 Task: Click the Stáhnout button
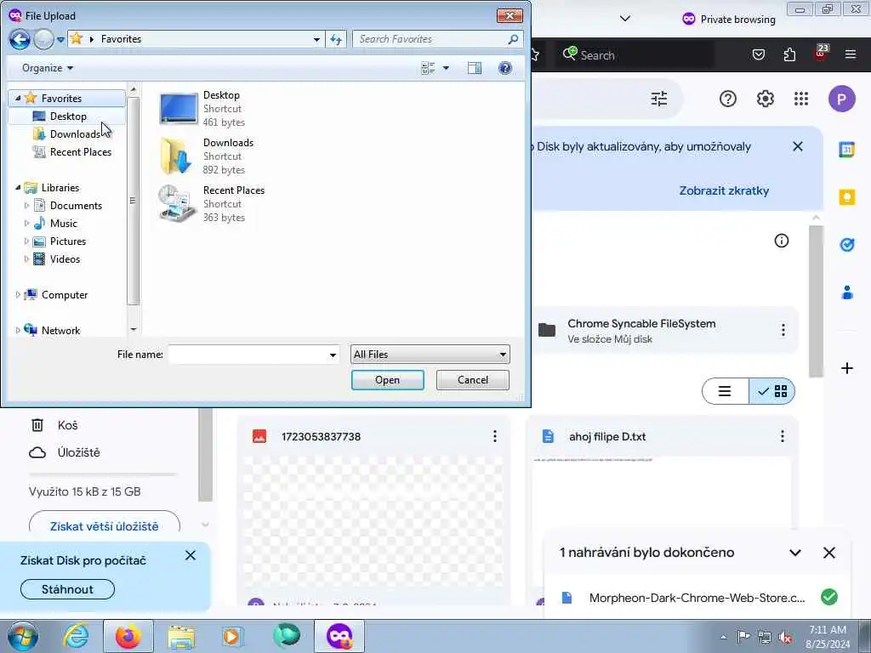coord(67,589)
